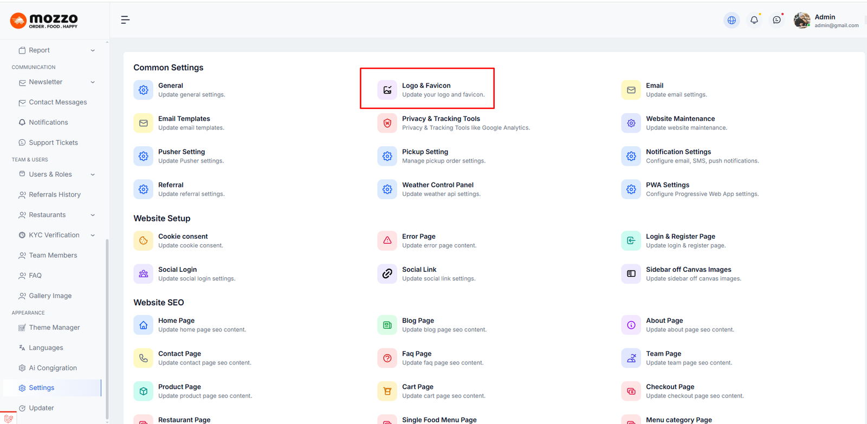Click the Social Login people icon
This screenshot has height=424, width=867.
(x=144, y=273)
